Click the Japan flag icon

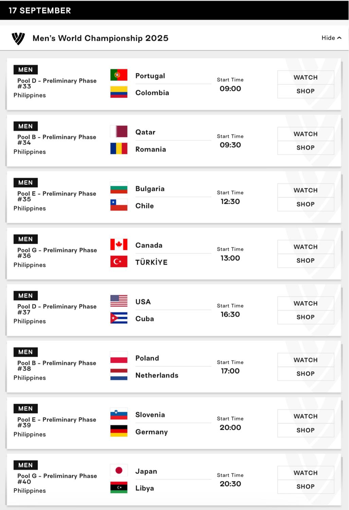[x=119, y=470]
